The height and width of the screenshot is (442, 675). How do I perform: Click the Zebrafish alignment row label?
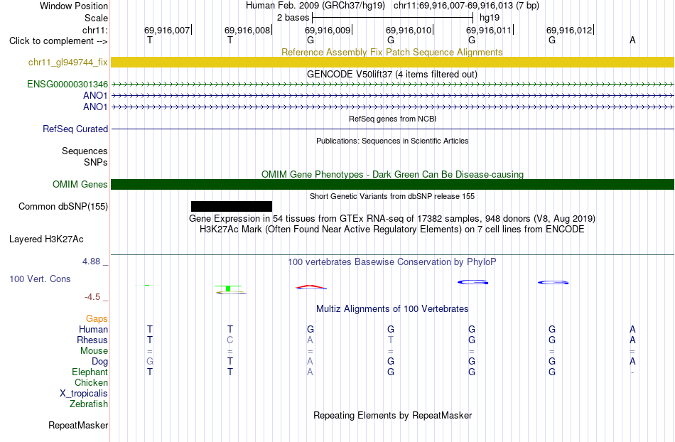click(89, 404)
